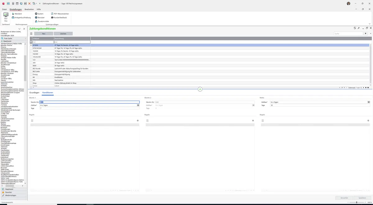Open the Hilfe menu
Screen dimensions: 373x205
coord(39,9)
